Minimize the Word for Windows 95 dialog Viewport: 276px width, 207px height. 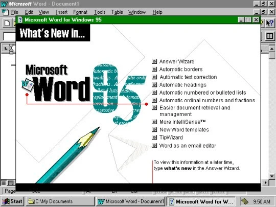coord(241,20)
